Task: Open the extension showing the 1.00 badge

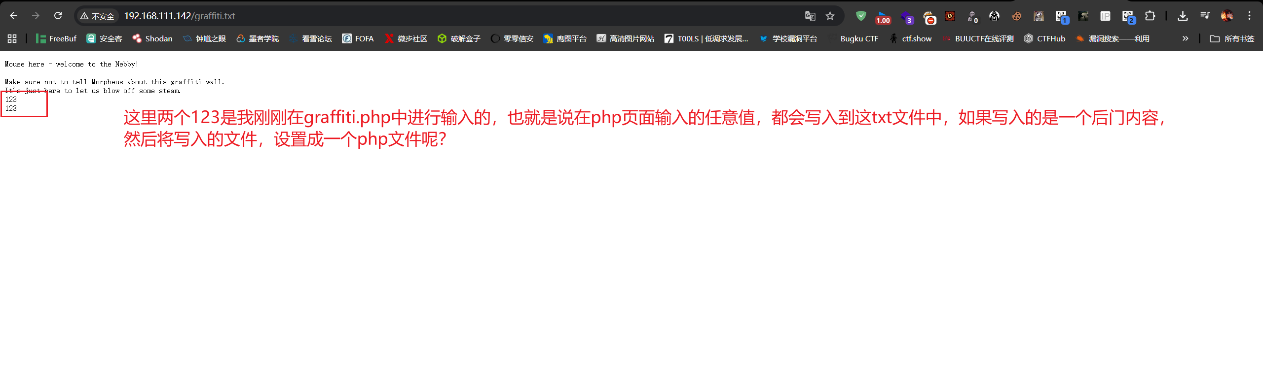Action: pyautogui.click(x=883, y=18)
